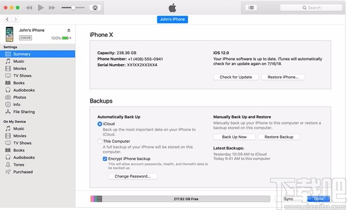Click the File Sharing icon
Screen dimensions: 348x210
pyautogui.click(x=8, y=112)
